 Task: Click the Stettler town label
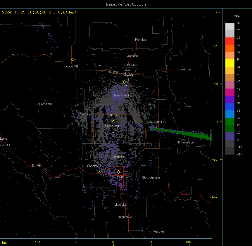pyautogui.click(x=185, y=69)
